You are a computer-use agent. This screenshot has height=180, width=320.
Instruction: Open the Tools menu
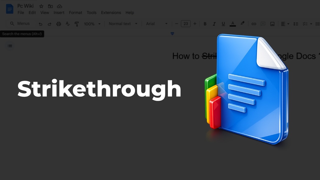tap(91, 12)
